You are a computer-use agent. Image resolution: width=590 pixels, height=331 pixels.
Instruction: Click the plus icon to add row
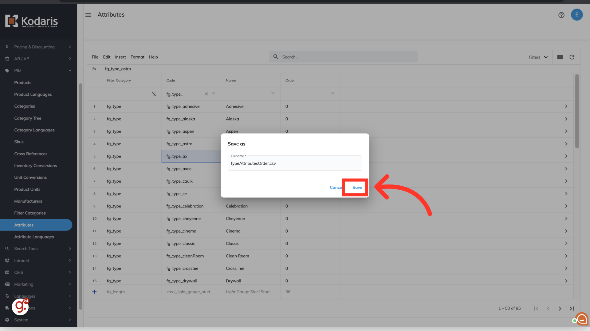pos(94,292)
